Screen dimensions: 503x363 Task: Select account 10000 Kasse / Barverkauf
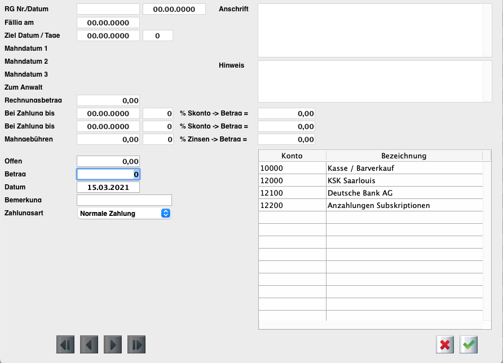point(370,168)
